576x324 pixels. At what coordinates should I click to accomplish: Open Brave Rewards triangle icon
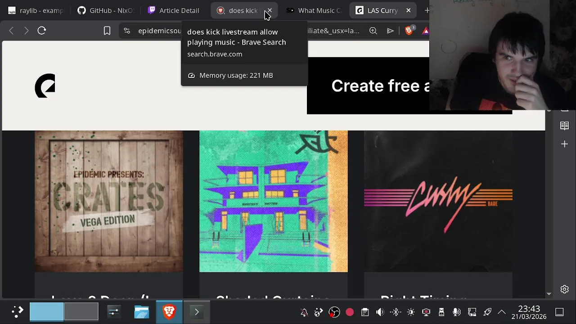click(x=425, y=31)
